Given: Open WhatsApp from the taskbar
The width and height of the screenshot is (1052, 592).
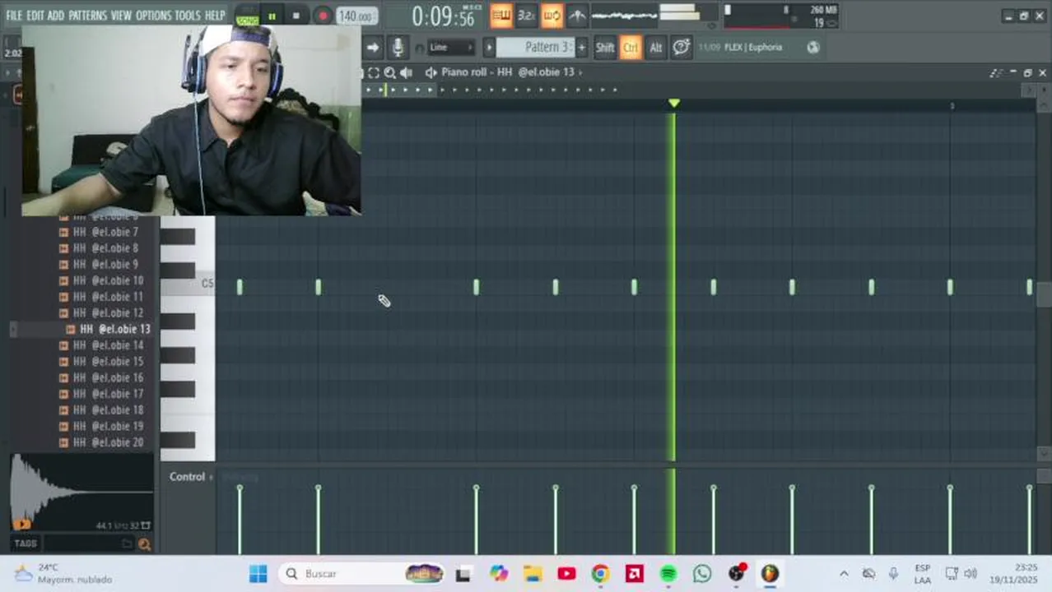Looking at the screenshot, I should click(702, 574).
